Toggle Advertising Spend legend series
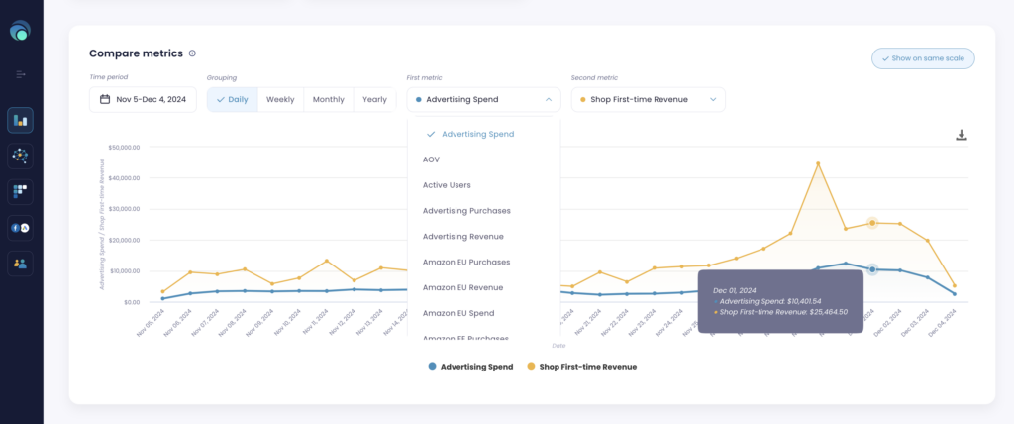The width and height of the screenshot is (1014, 424). click(470, 367)
